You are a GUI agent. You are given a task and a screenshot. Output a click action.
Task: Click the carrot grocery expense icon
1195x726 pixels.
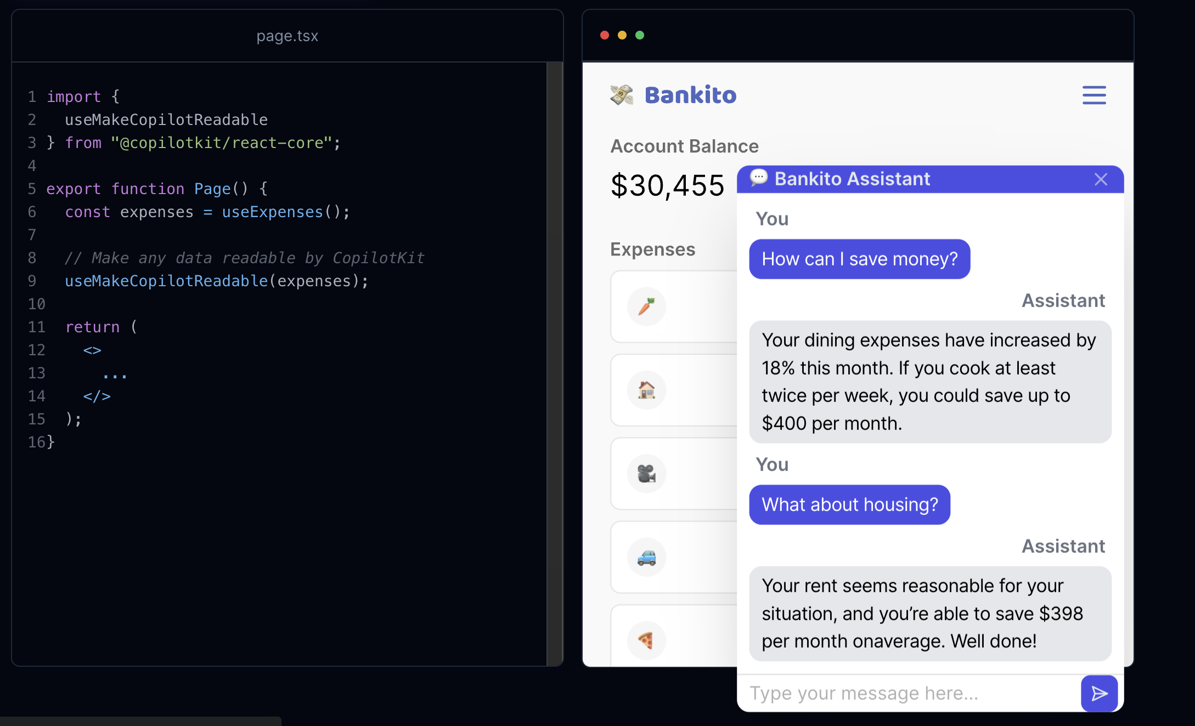click(x=646, y=307)
